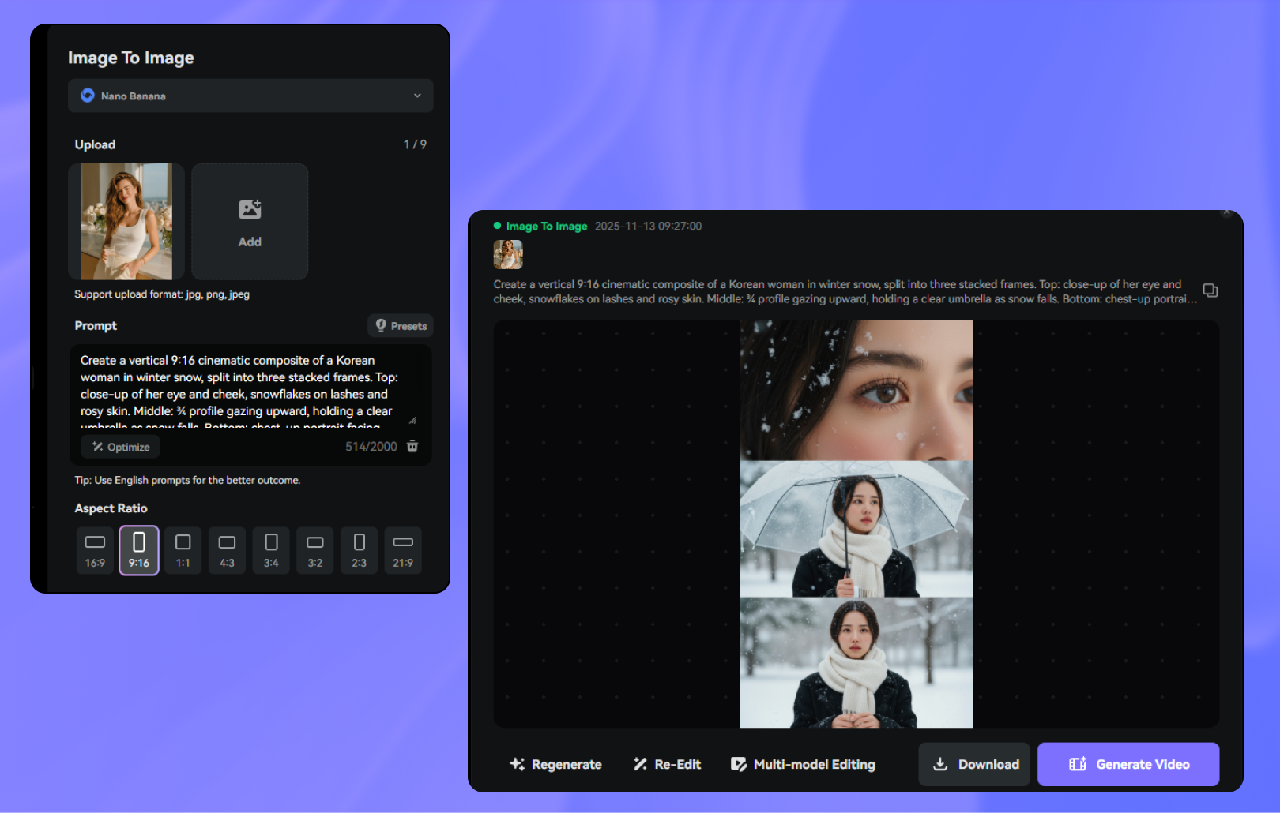
Task: Click the model dropdown chevron arrow
Action: pos(417,96)
